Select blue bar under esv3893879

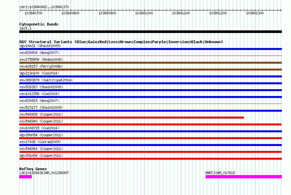tap(150, 83)
